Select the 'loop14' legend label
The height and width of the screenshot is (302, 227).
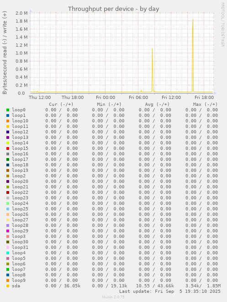pos(20,143)
